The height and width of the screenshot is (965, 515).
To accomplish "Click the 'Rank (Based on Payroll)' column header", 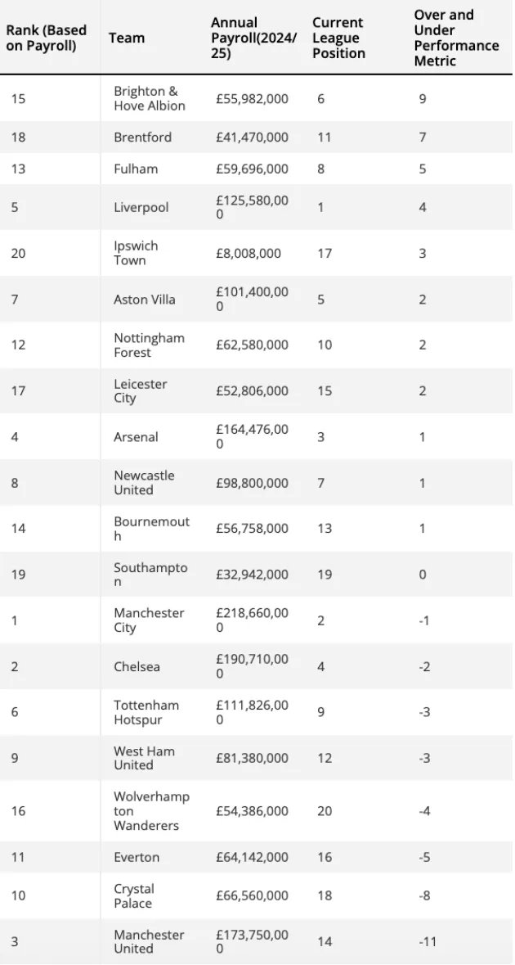I will click(x=46, y=38).
